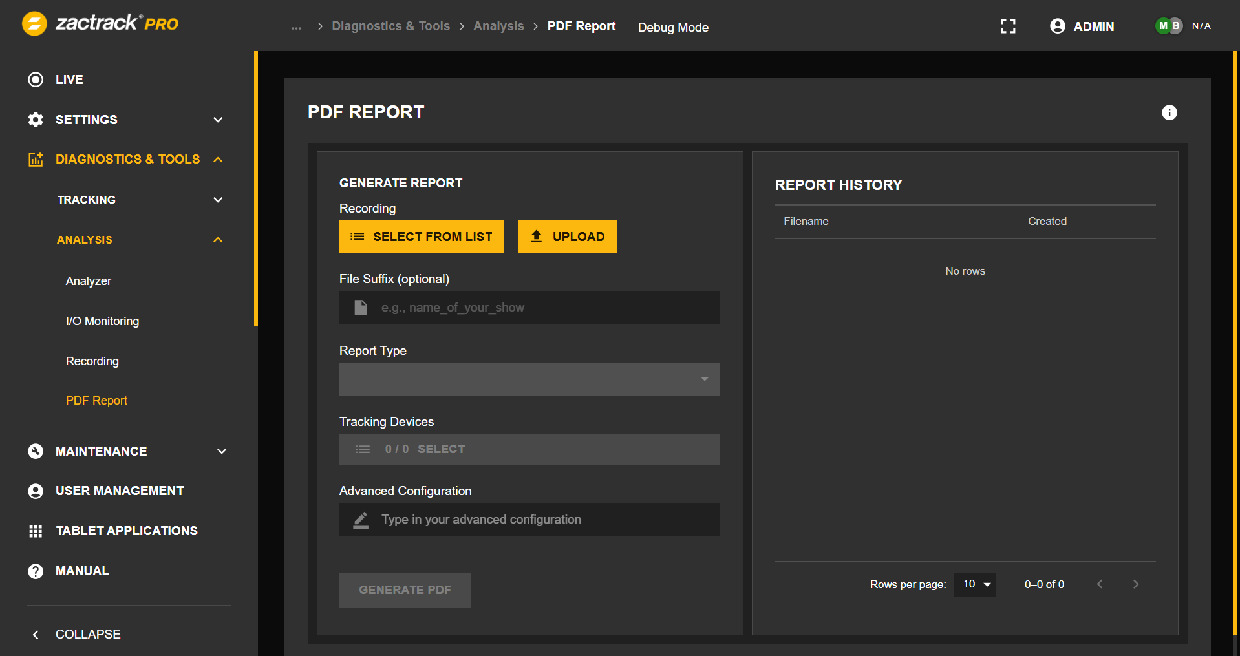This screenshot has height=656, width=1240.
Task: Open the Analyzer page
Action: pyautogui.click(x=89, y=281)
